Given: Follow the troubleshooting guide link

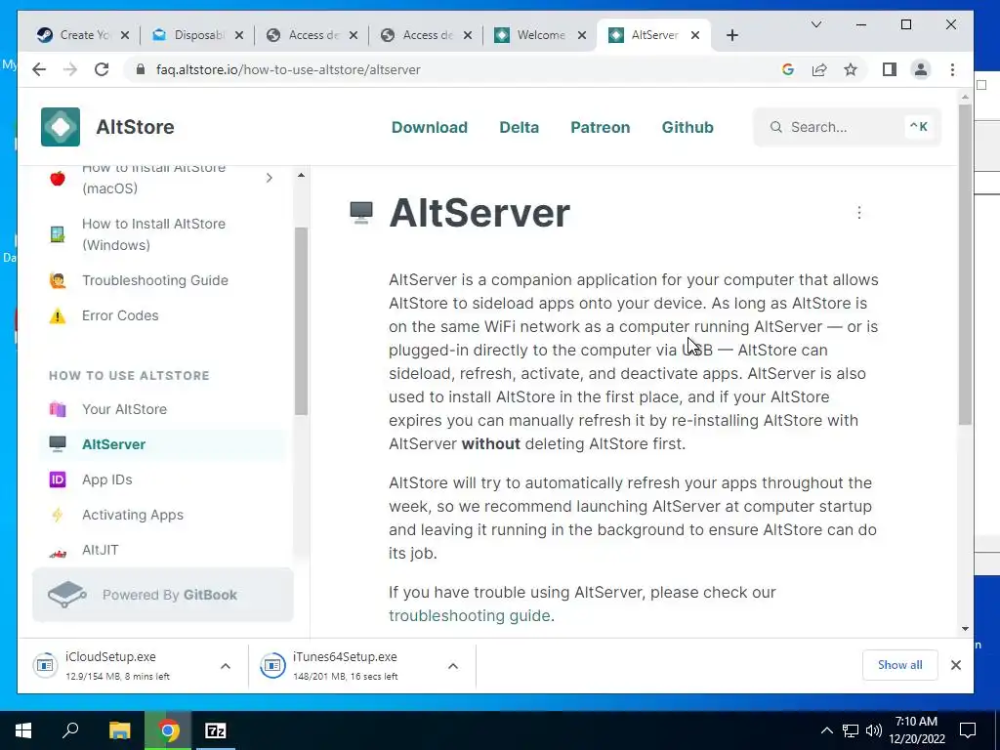Looking at the screenshot, I should (470, 615).
